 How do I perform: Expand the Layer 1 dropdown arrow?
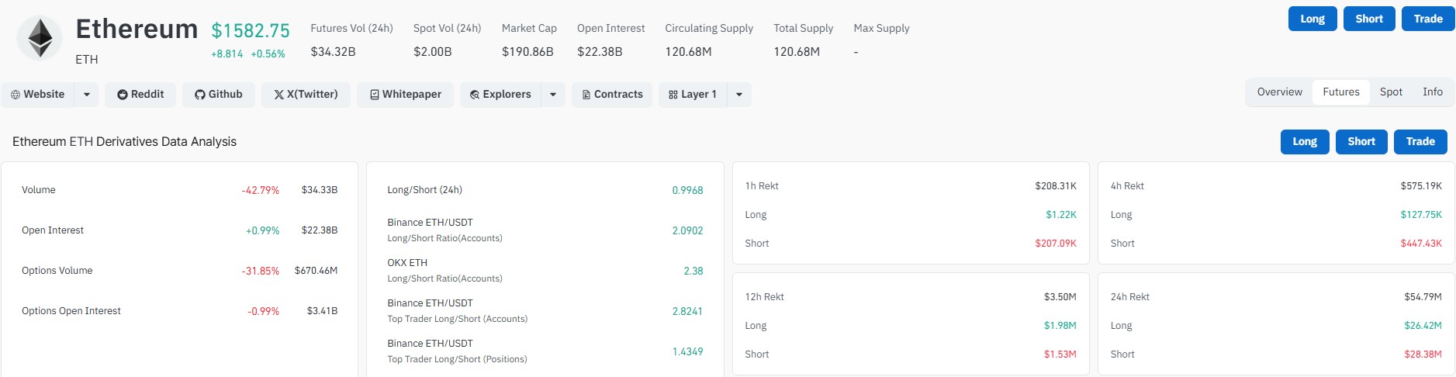point(739,95)
